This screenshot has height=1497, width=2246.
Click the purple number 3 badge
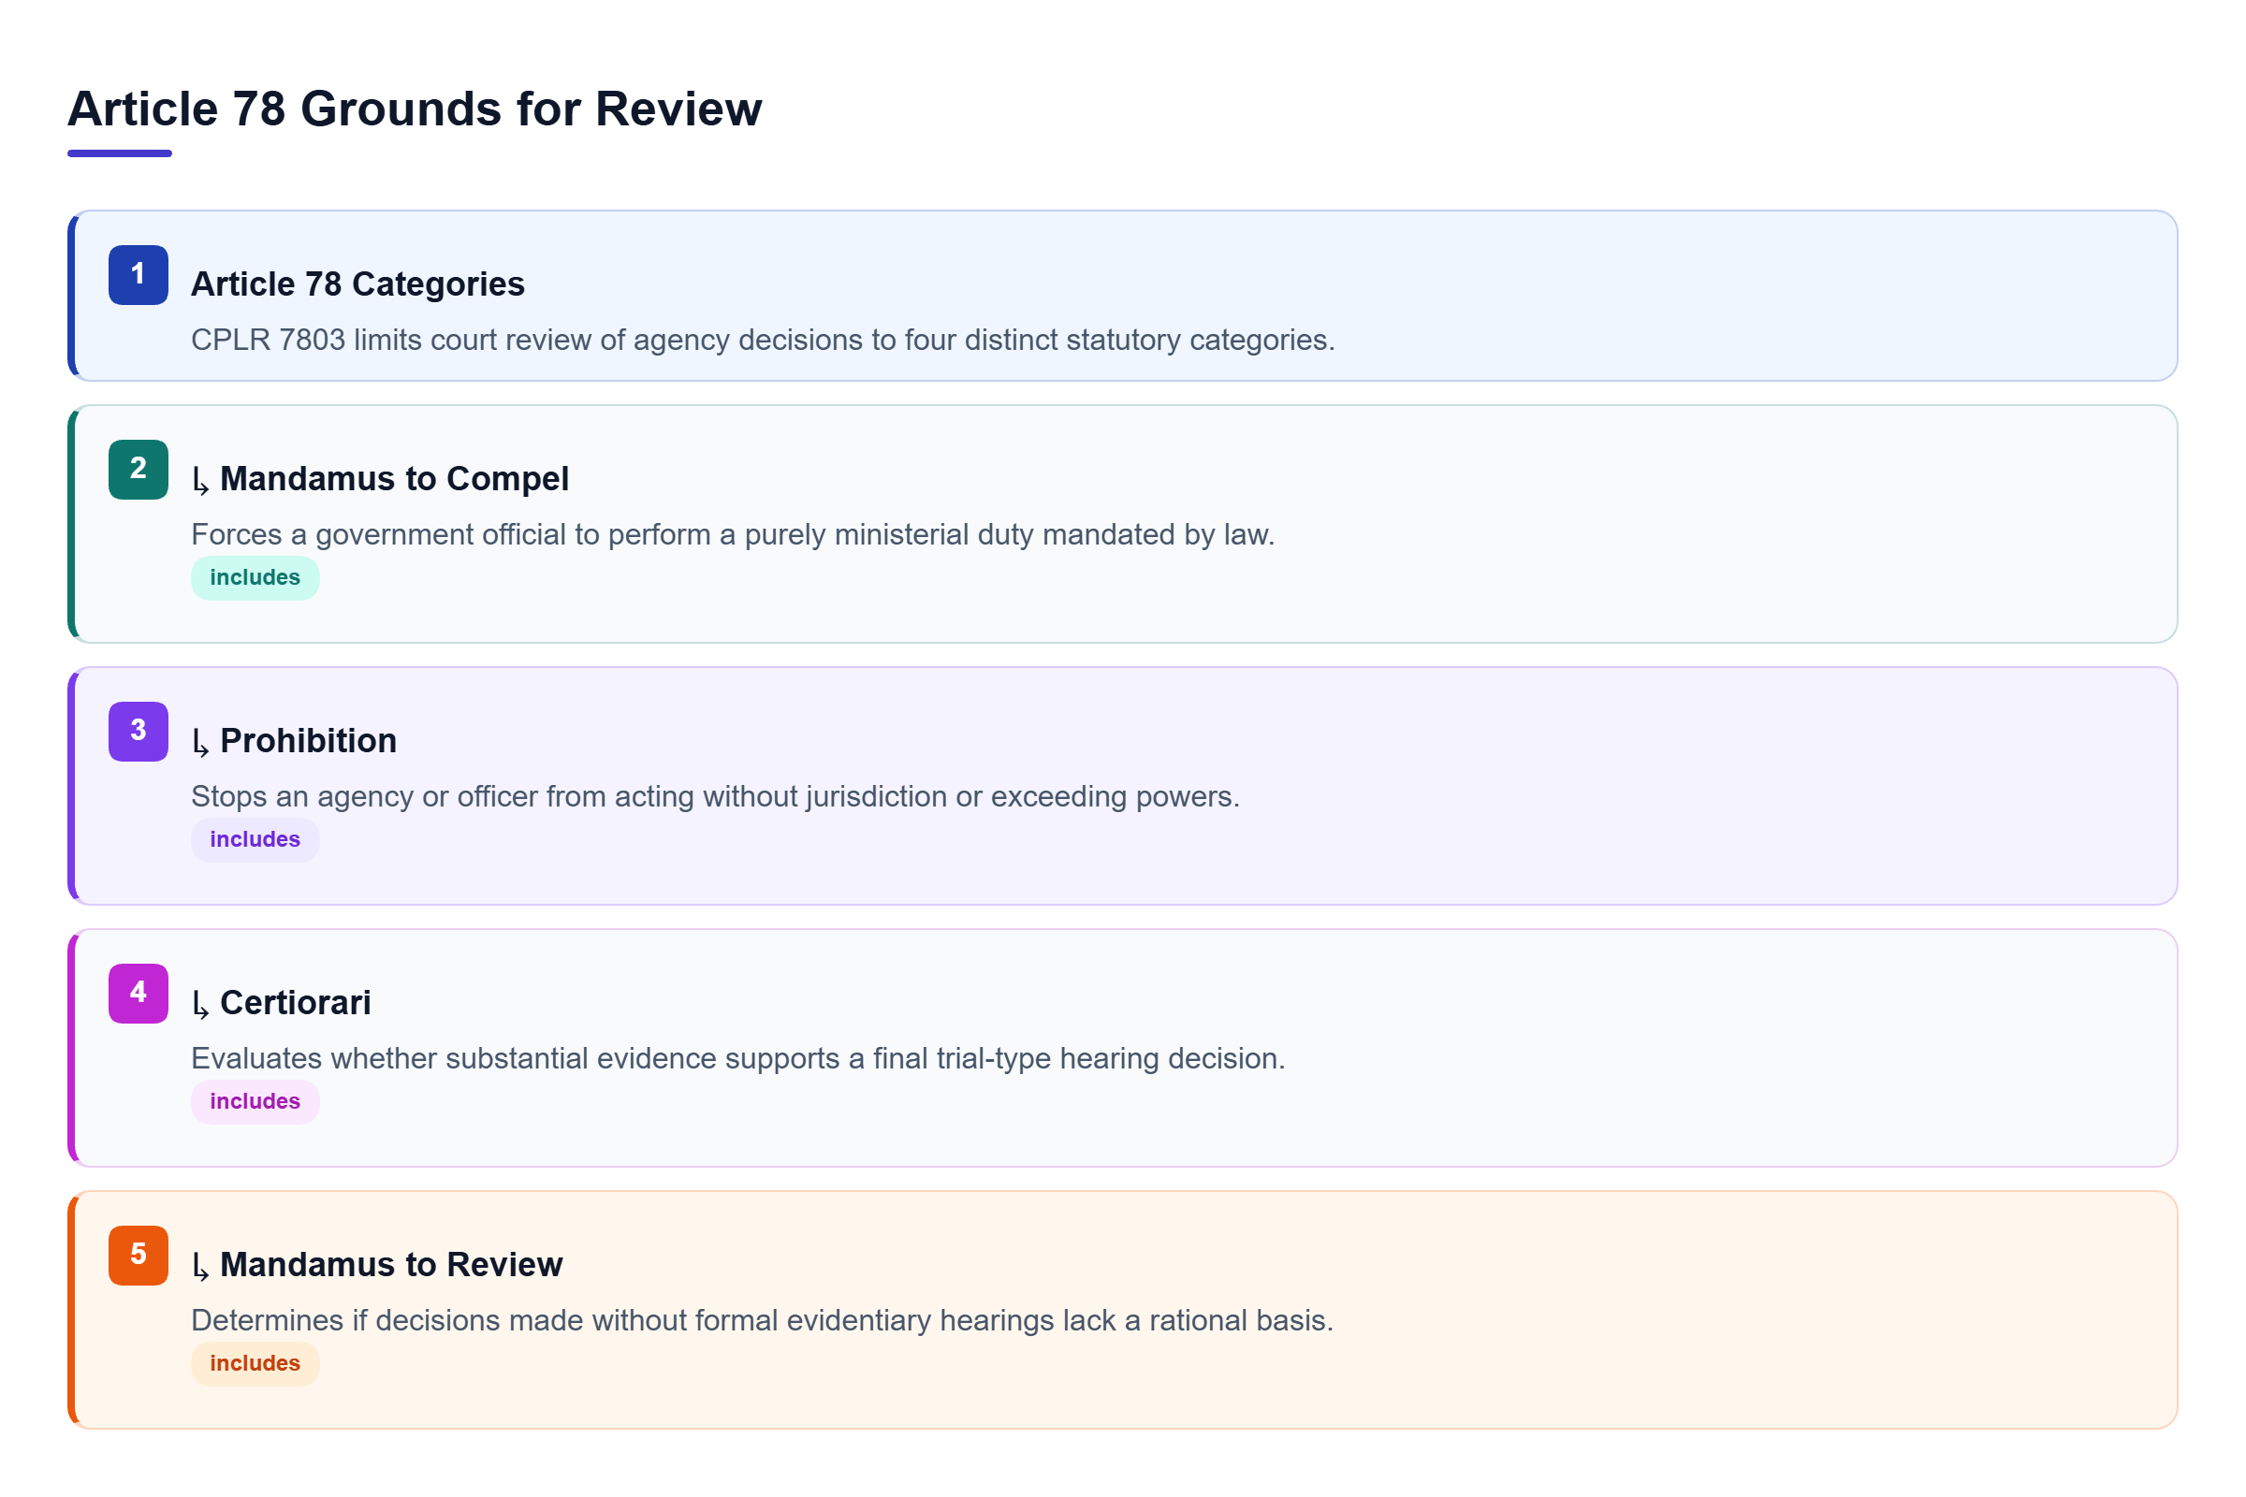[139, 732]
